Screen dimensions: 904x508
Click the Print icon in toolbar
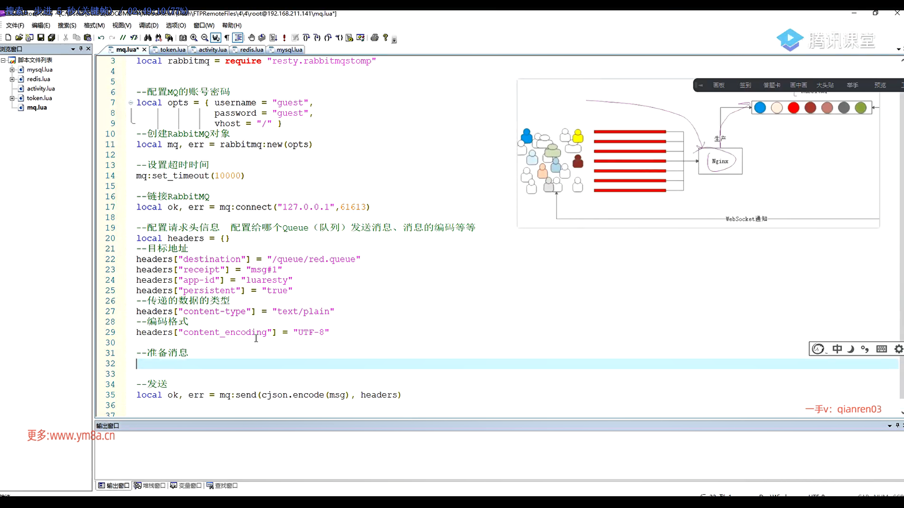click(x=374, y=38)
